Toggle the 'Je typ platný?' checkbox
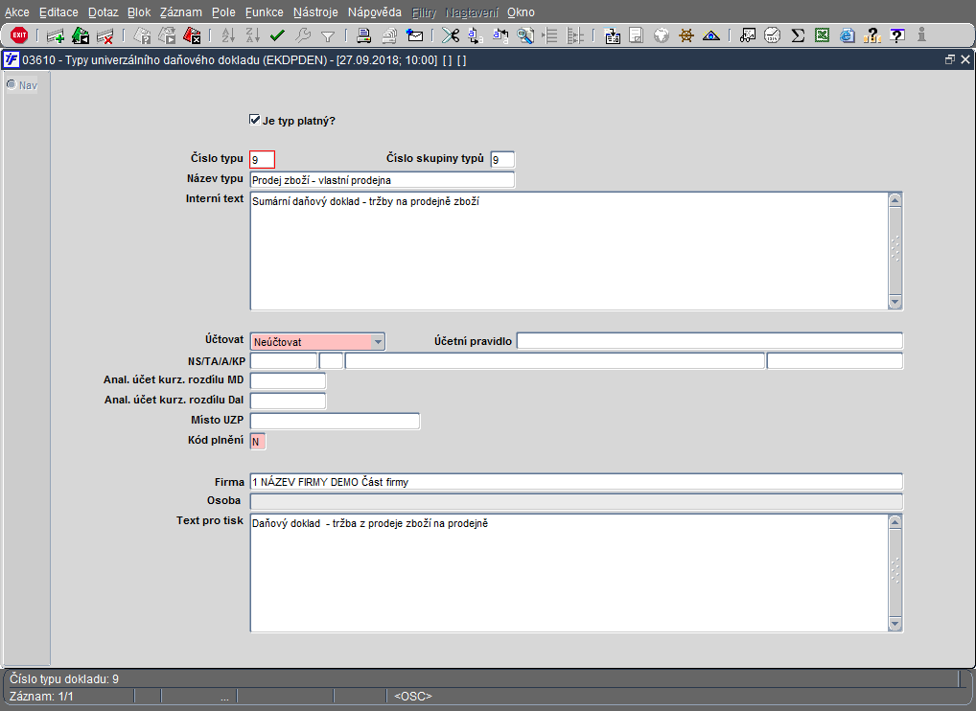The image size is (976, 711). [255, 120]
